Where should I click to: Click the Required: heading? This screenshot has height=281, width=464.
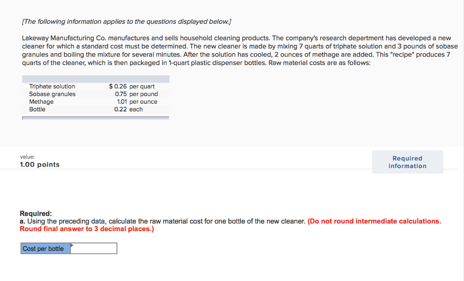pyautogui.click(x=33, y=213)
